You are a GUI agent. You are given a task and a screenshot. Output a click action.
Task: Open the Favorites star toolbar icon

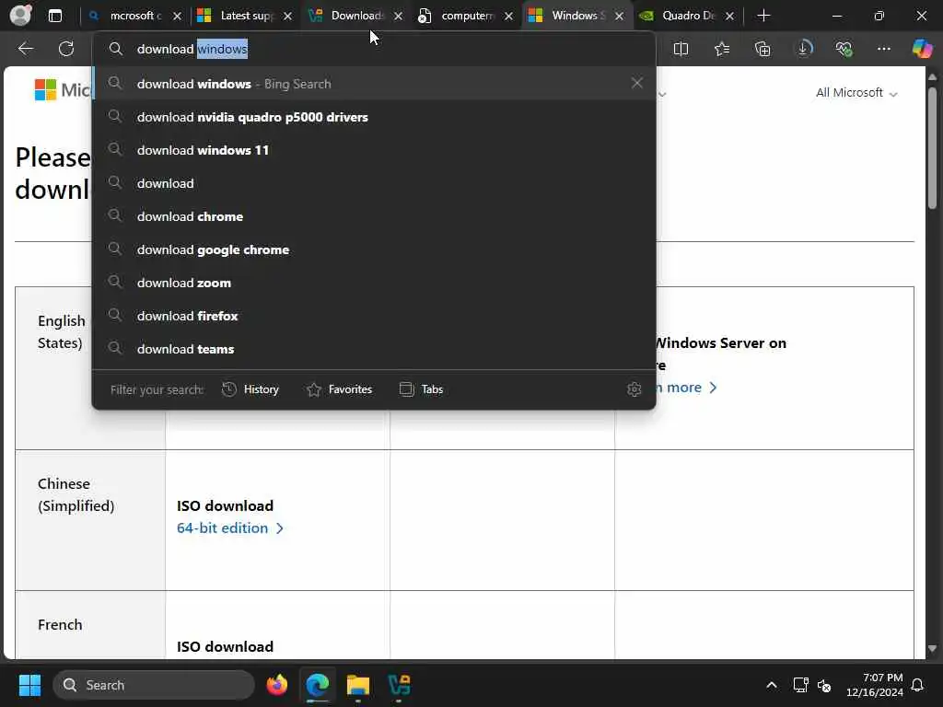coord(722,49)
